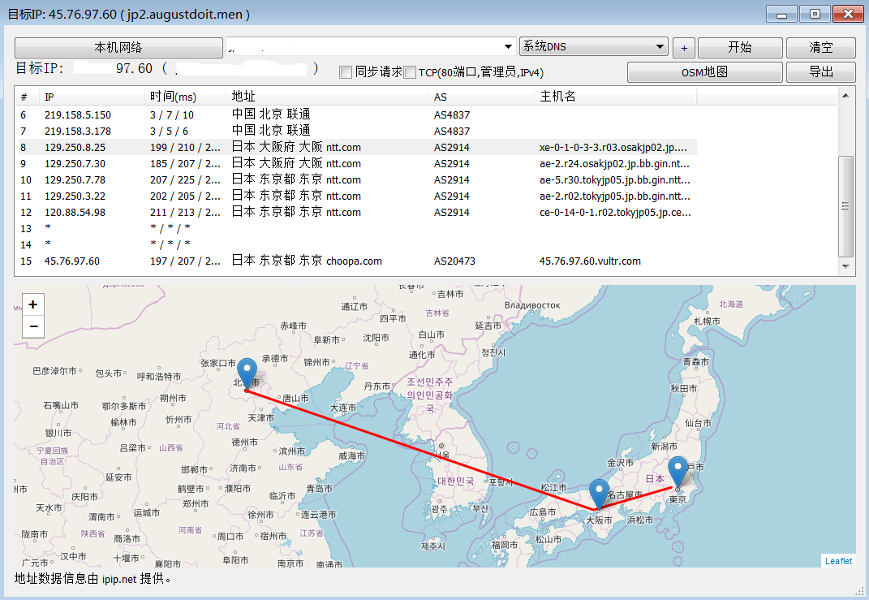Start the trace with 开始 button
Viewport: 869px width, 600px height.
740,48
